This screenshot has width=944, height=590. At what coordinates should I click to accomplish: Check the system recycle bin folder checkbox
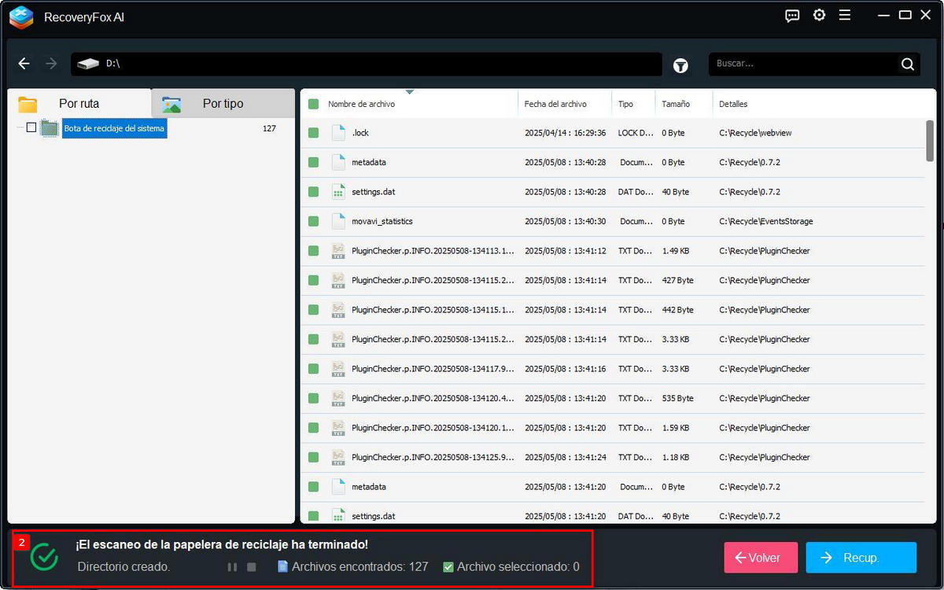tap(31, 127)
